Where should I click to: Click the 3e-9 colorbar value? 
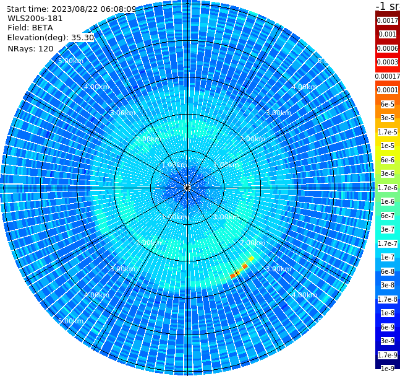[387, 341]
